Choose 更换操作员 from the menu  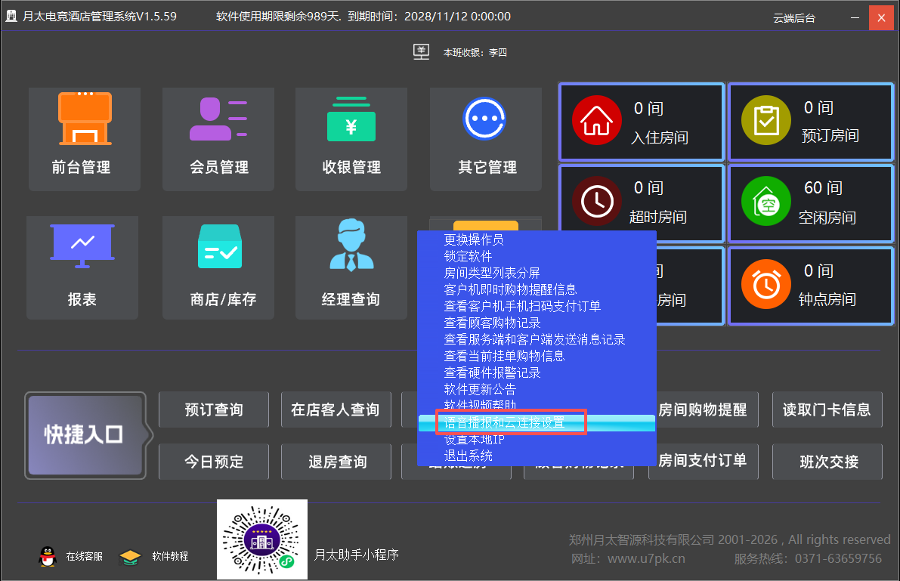tap(474, 240)
